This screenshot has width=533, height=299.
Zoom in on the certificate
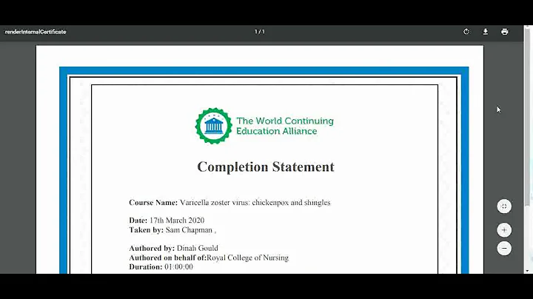(504, 230)
